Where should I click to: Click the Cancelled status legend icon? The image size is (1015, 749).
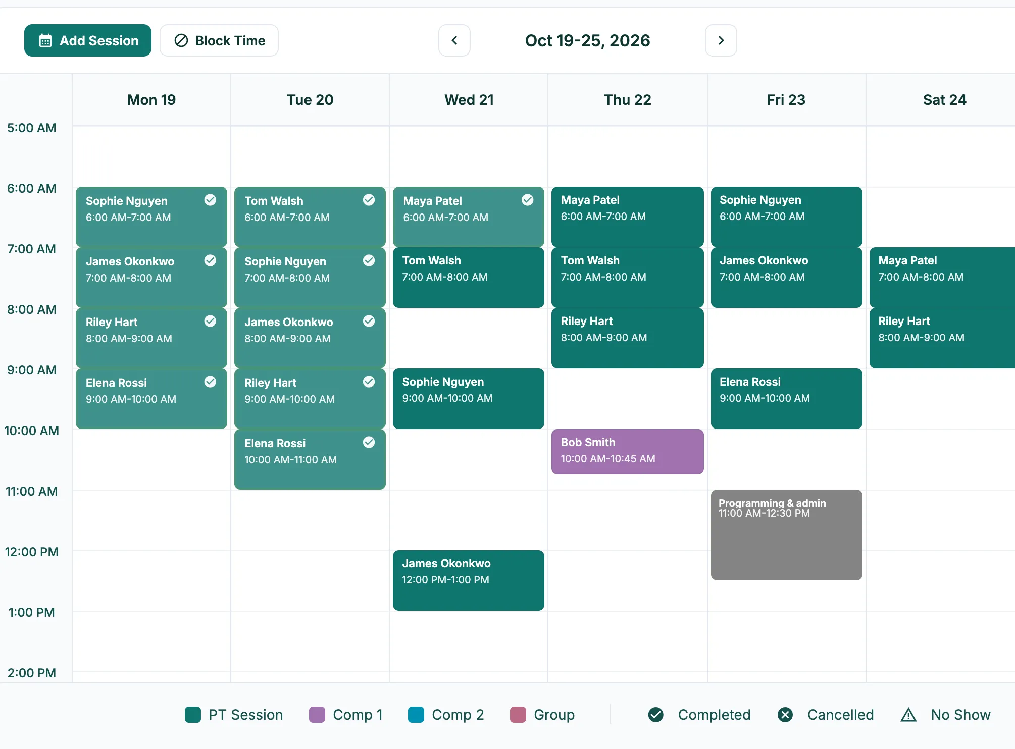tap(785, 715)
